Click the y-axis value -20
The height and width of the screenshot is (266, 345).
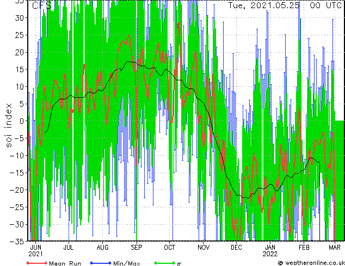click(x=17, y=190)
